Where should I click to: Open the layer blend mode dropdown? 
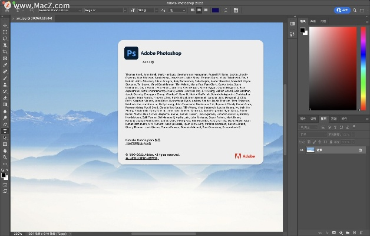313,134
